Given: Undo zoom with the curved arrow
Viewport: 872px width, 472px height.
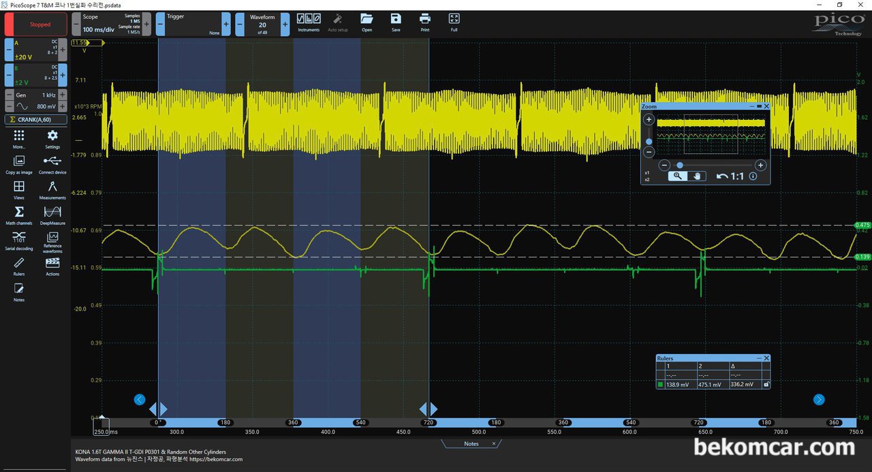Looking at the screenshot, I should click(722, 176).
